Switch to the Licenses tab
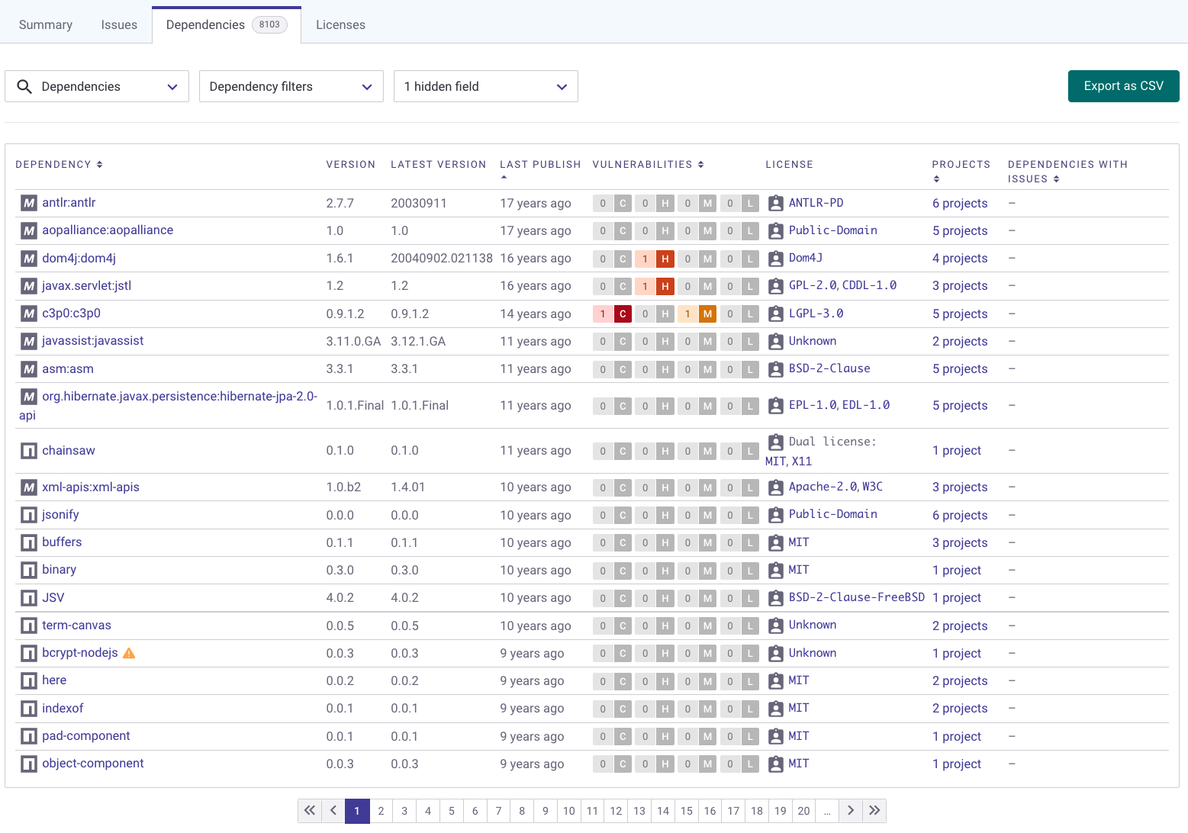 tap(340, 24)
